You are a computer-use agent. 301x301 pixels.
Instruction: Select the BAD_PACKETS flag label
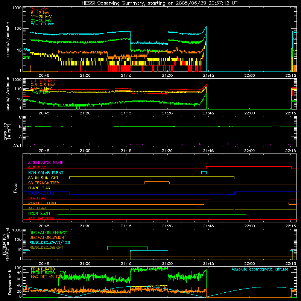click(x=41, y=218)
